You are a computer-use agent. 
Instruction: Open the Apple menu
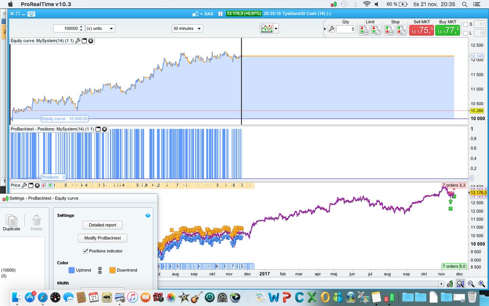click(10, 4)
